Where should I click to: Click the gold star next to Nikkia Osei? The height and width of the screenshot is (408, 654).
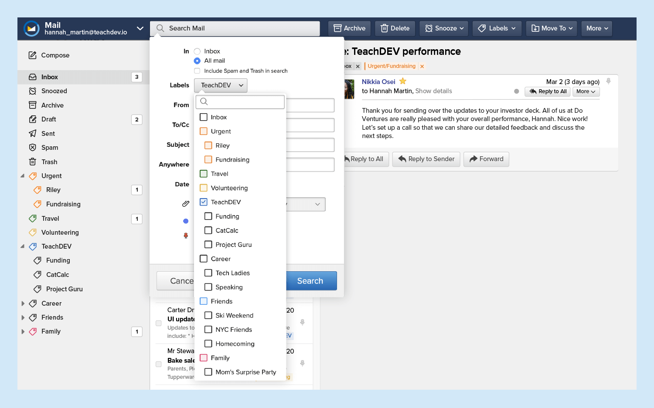click(403, 81)
